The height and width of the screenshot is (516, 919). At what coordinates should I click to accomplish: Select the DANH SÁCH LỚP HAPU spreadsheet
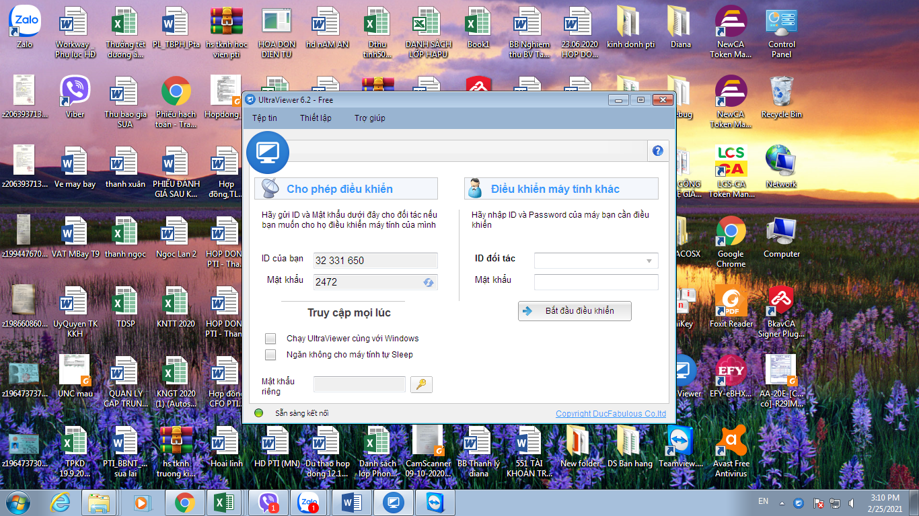[429, 33]
